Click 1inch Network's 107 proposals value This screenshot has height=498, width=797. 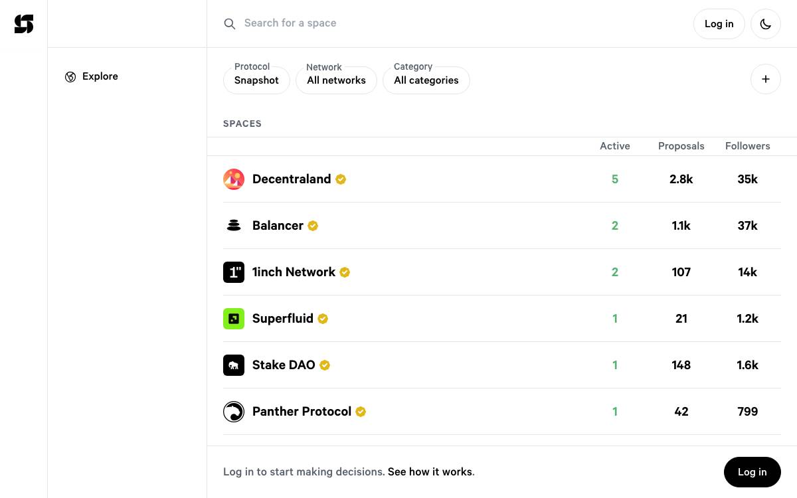[x=681, y=272]
